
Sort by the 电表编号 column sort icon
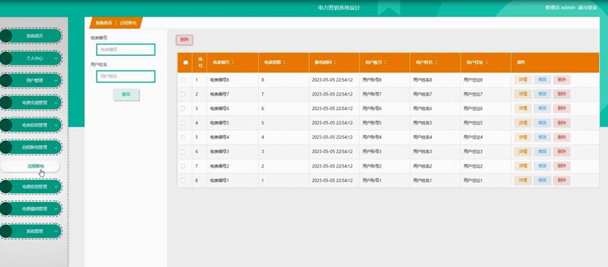point(233,63)
